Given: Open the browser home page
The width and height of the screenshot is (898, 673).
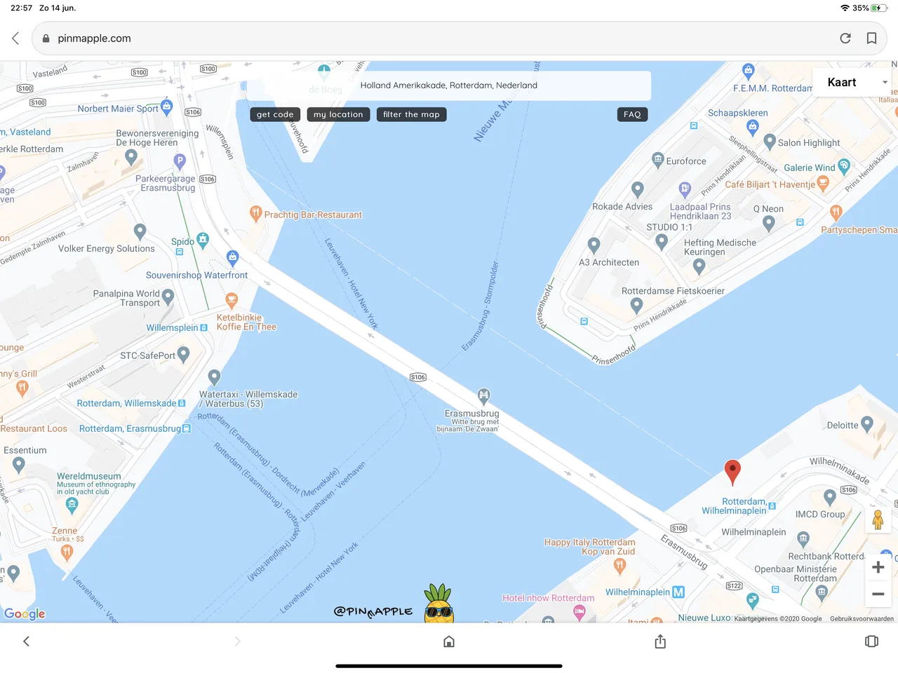Looking at the screenshot, I should point(449,641).
